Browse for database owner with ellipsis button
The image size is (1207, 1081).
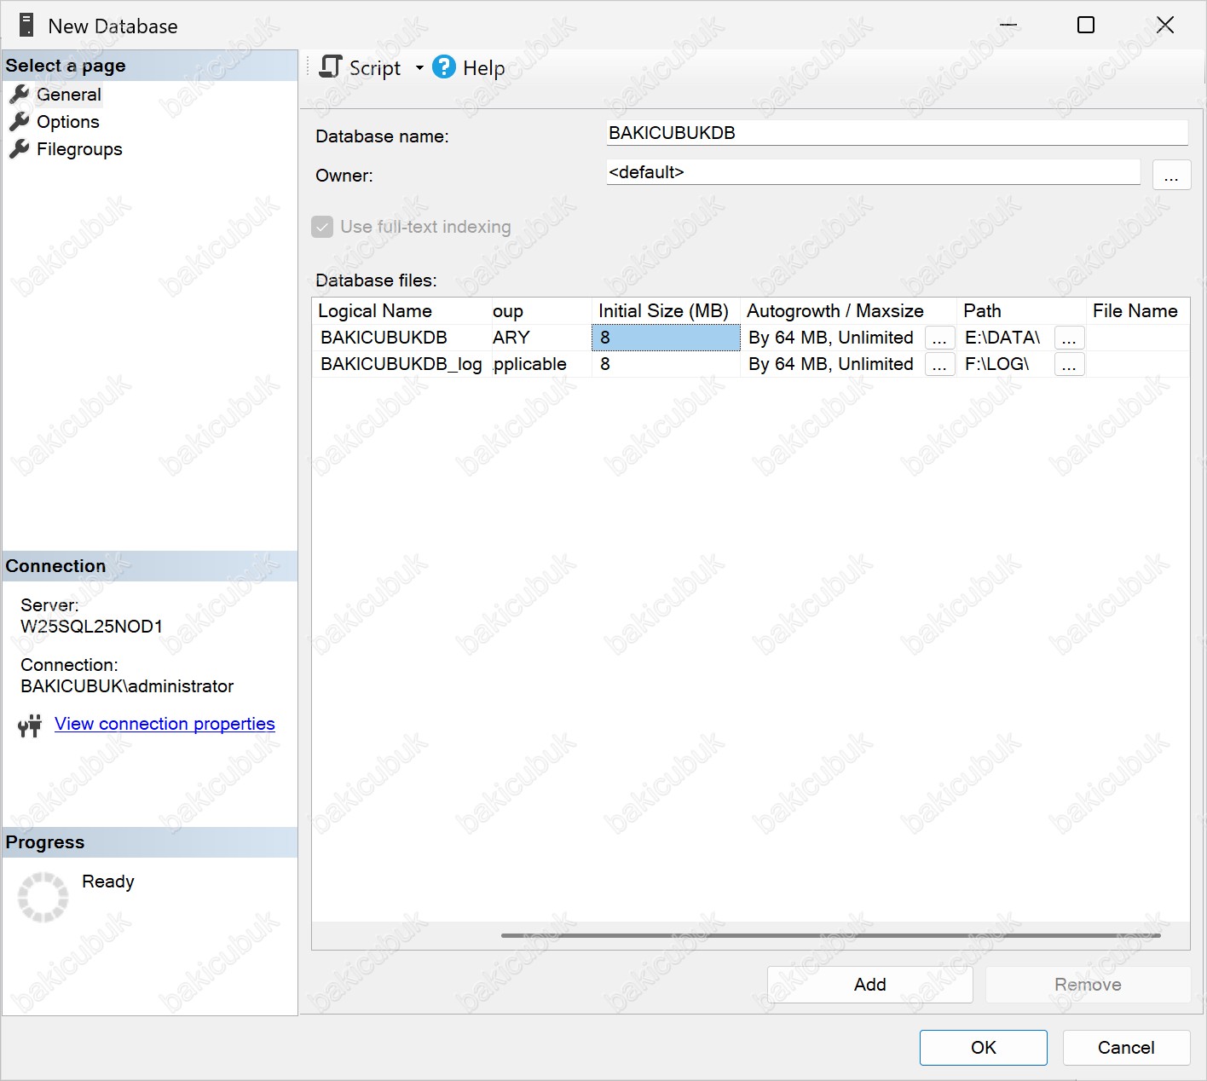tap(1171, 176)
